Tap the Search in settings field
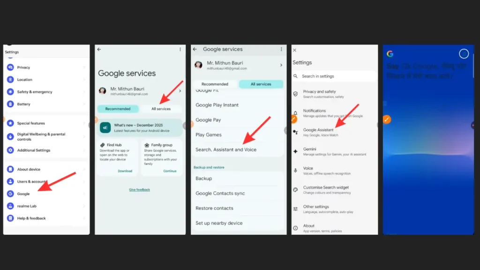480x270 pixels. click(x=334, y=76)
